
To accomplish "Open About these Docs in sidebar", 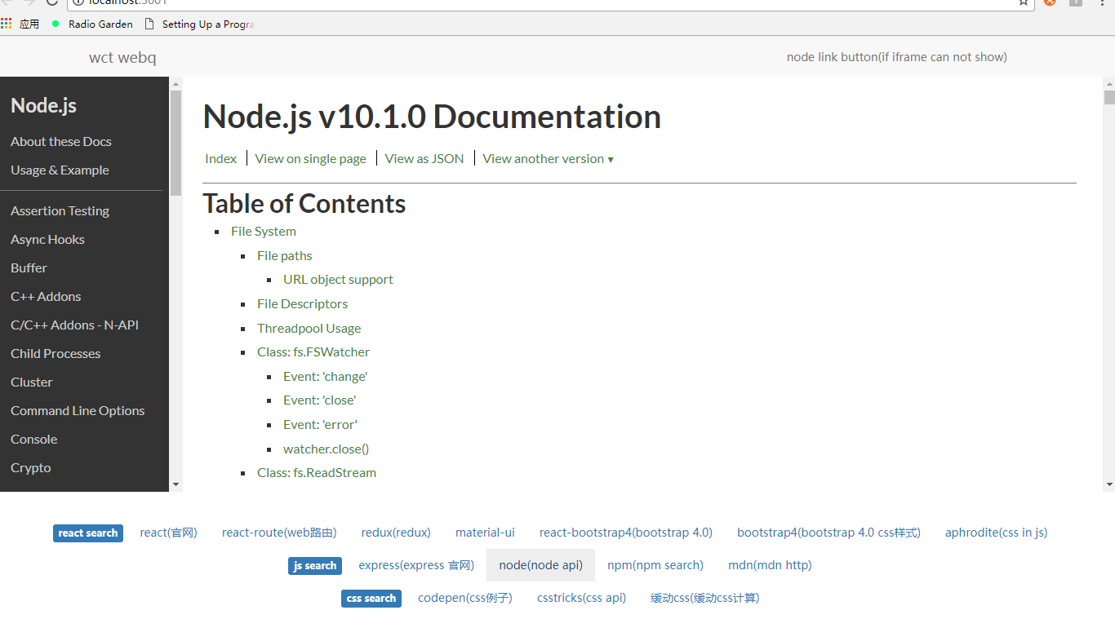I will click(61, 142).
